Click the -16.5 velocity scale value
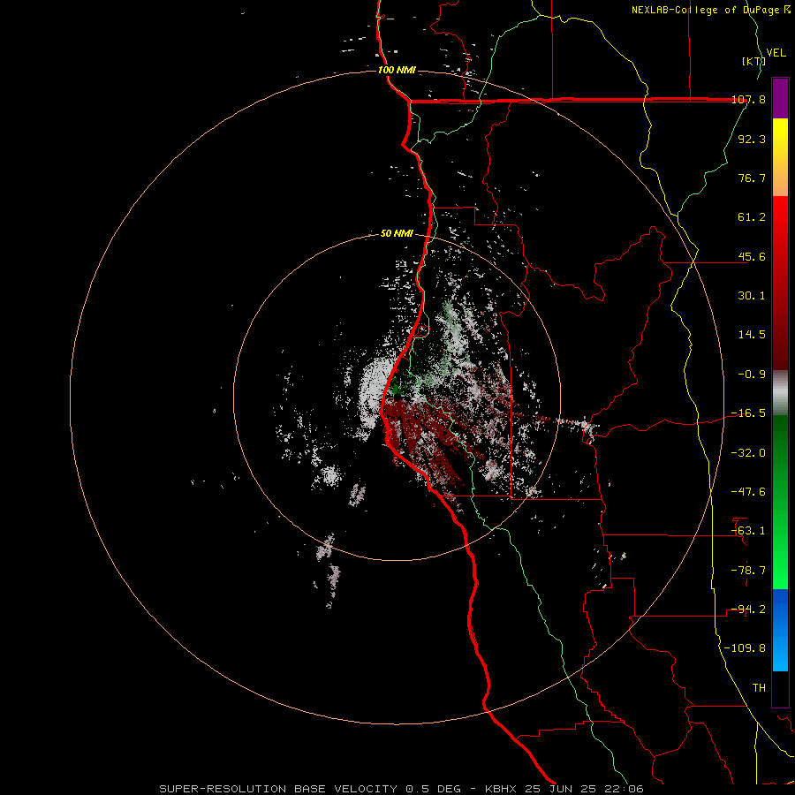This screenshot has height=795, width=795. click(x=748, y=413)
